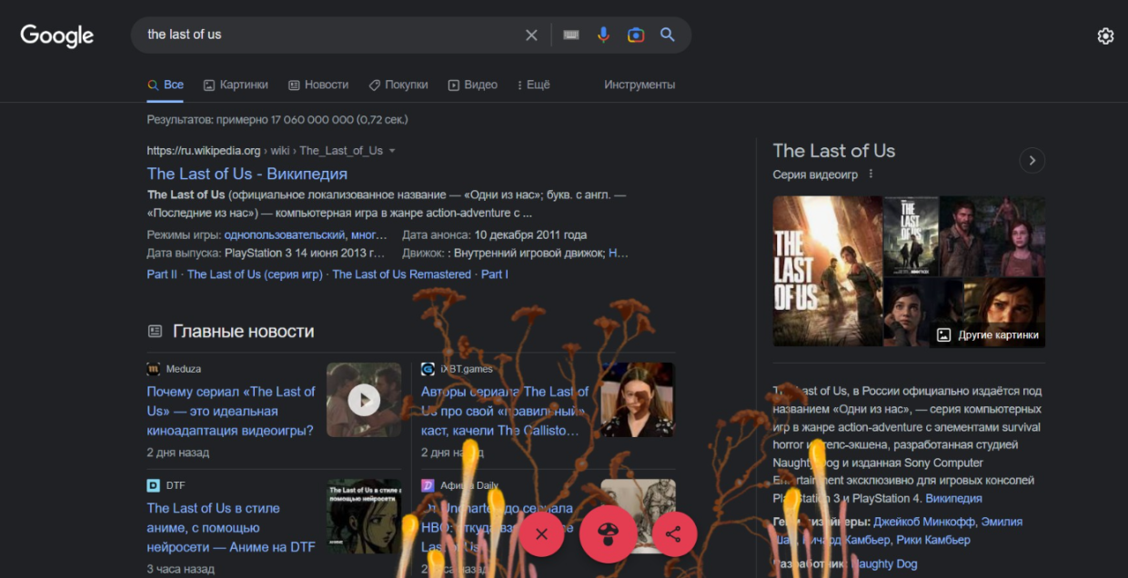Open the knowledge panel three-dot menu

coord(871,174)
